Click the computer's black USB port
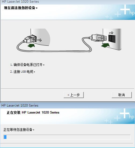135x148 pixels. [112, 39]
